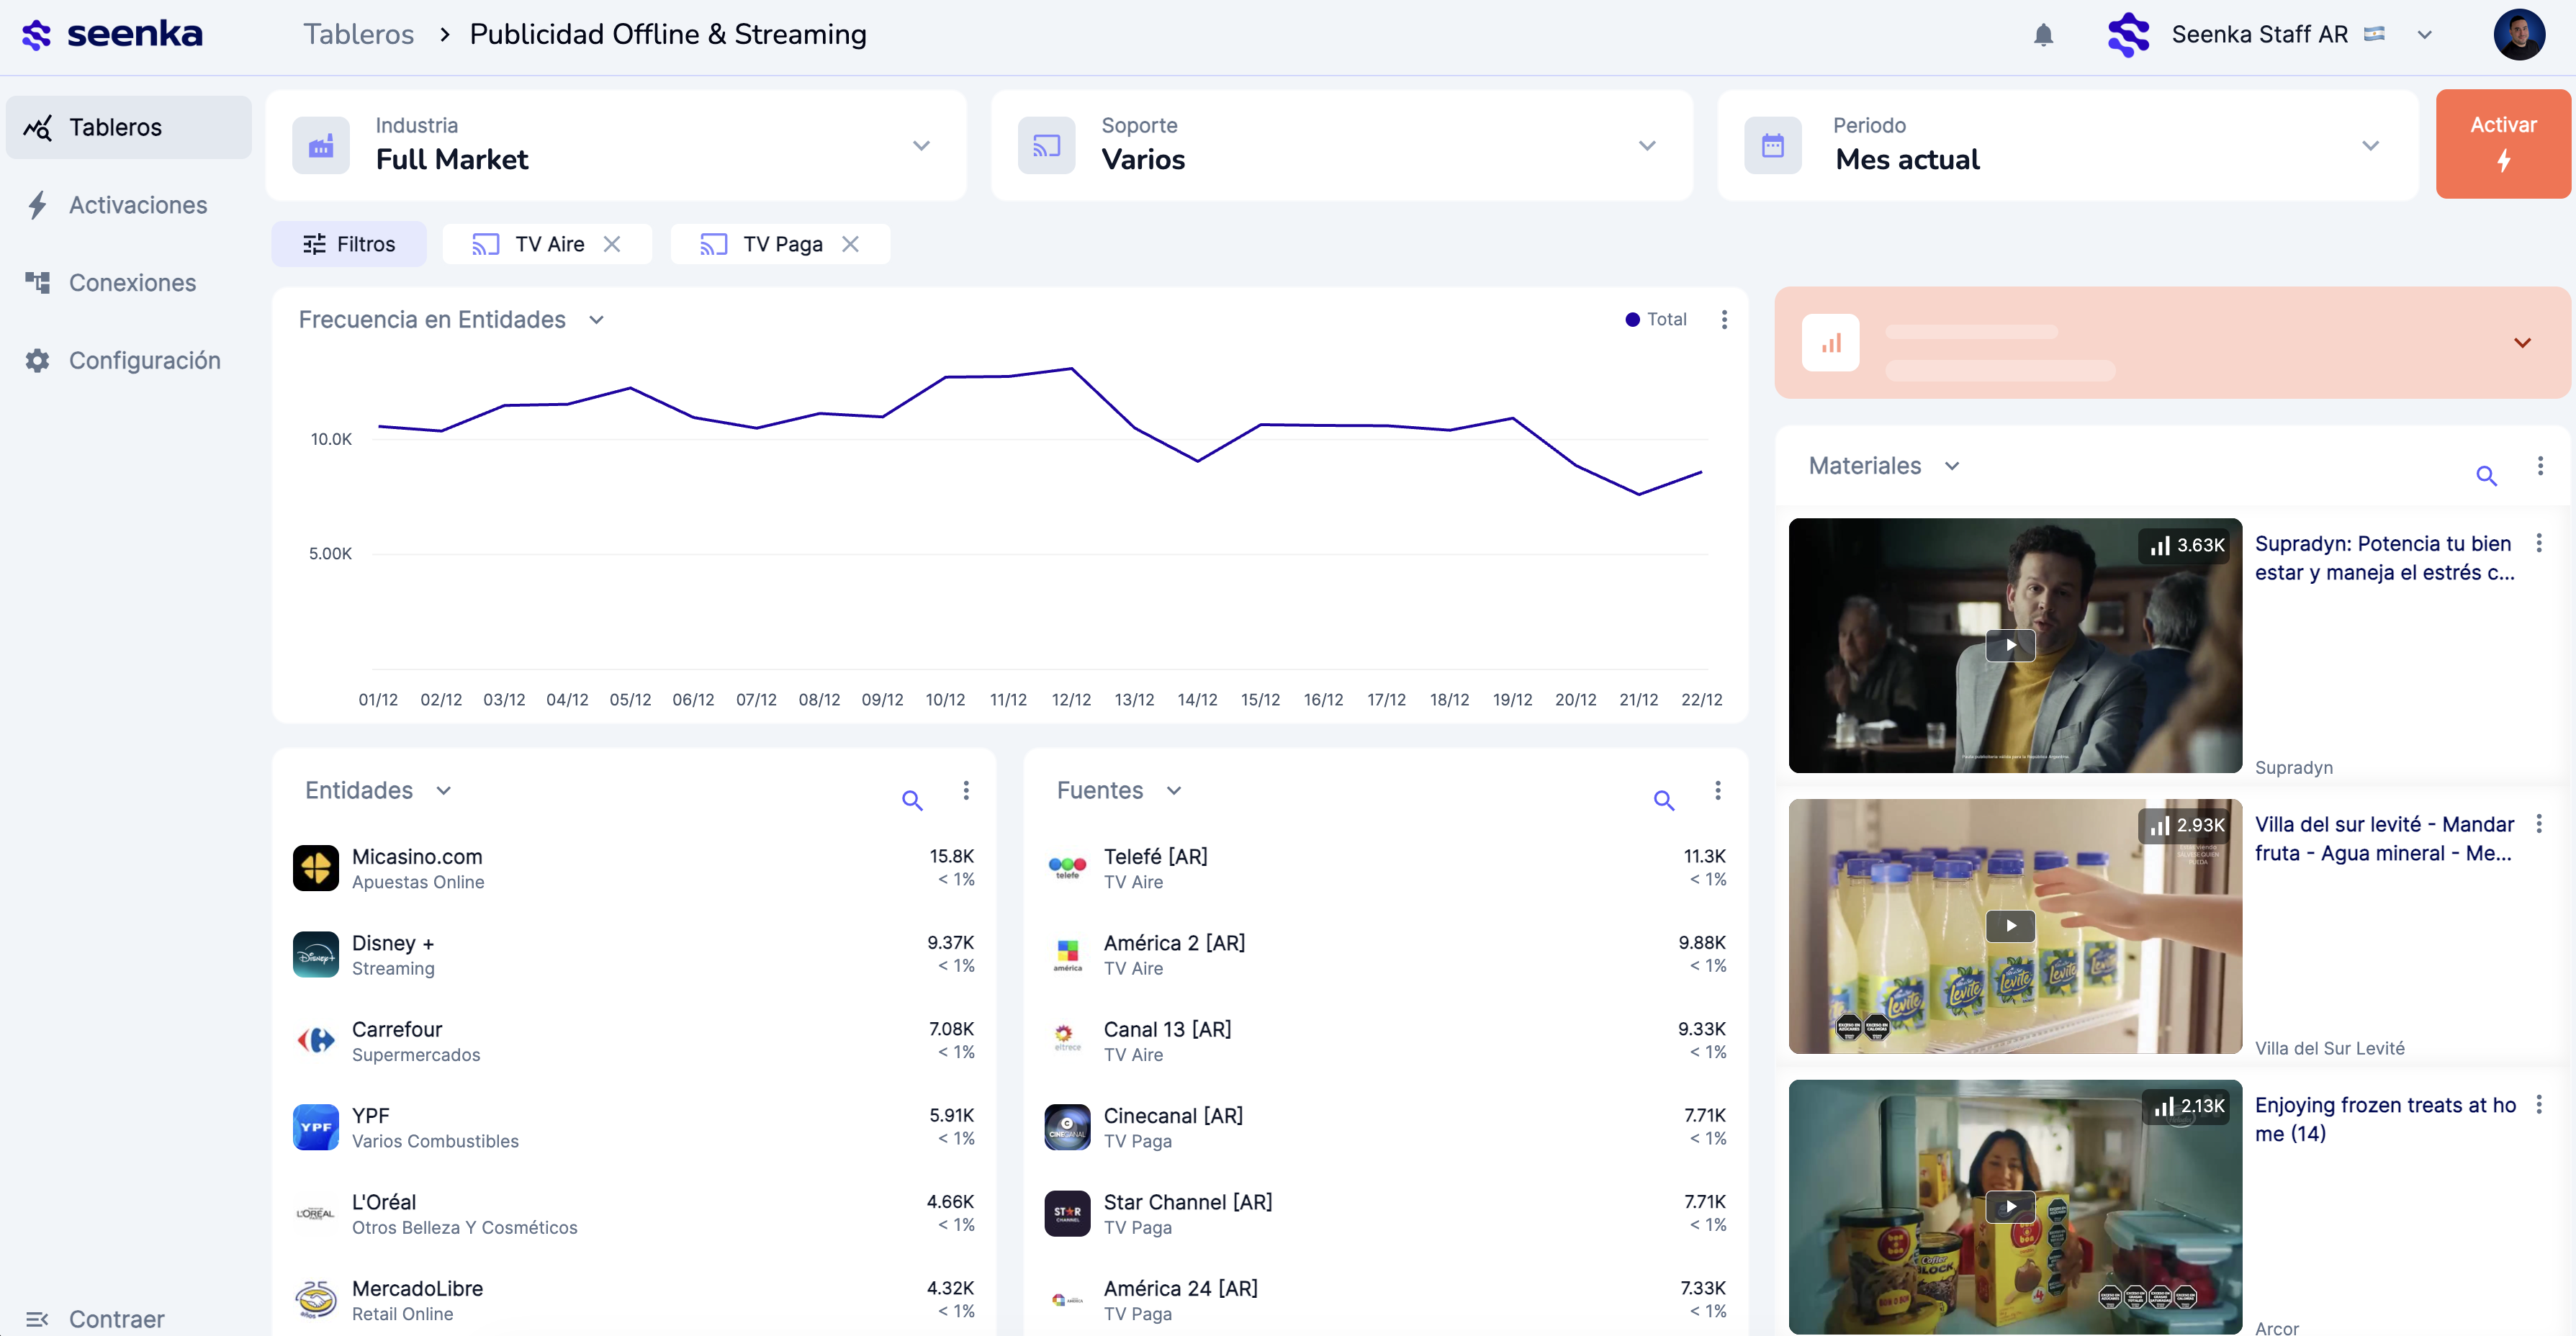Open Configuración from the sidebar
The width and height of the screenshot is (2576, 1336).
(145, 360)
